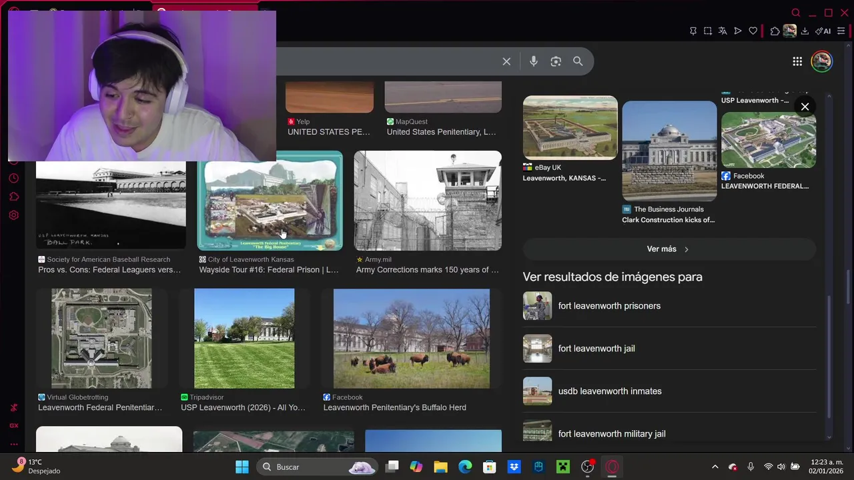Open Leavenworth Penitentiary's Buffalo Herd link
854x480 pixels.
pos(395,407)
